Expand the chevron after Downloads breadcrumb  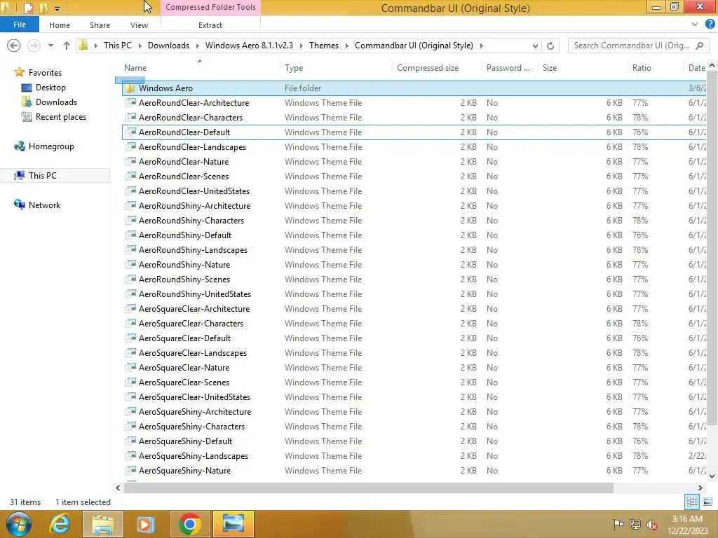pyautogui.click(x=197, y=46)
